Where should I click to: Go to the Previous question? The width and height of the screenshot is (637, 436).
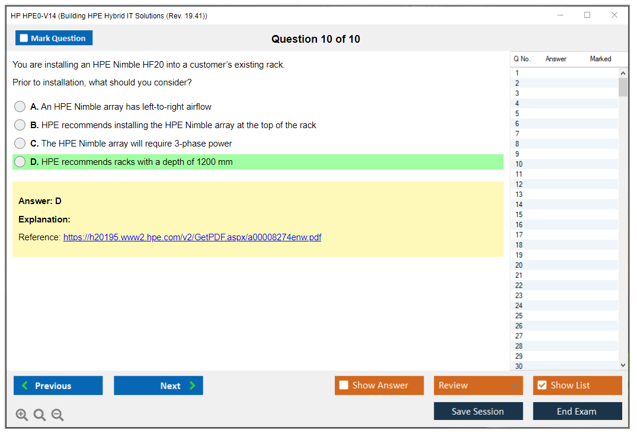tap(58, 386)
